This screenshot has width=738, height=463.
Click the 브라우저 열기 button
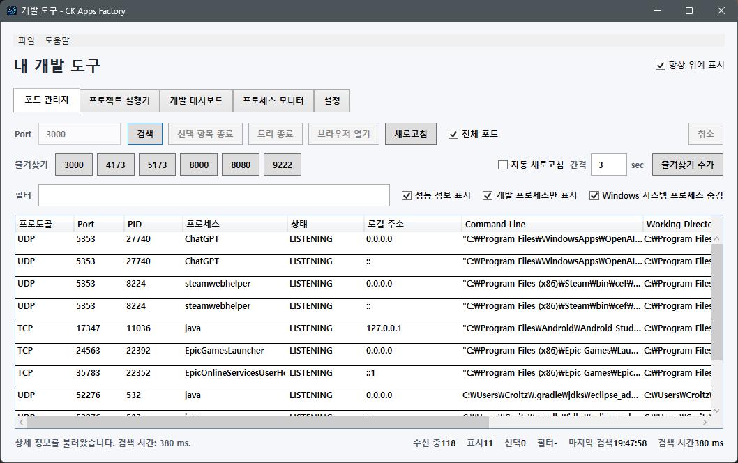pyautogui.click(x=344, y=134)
